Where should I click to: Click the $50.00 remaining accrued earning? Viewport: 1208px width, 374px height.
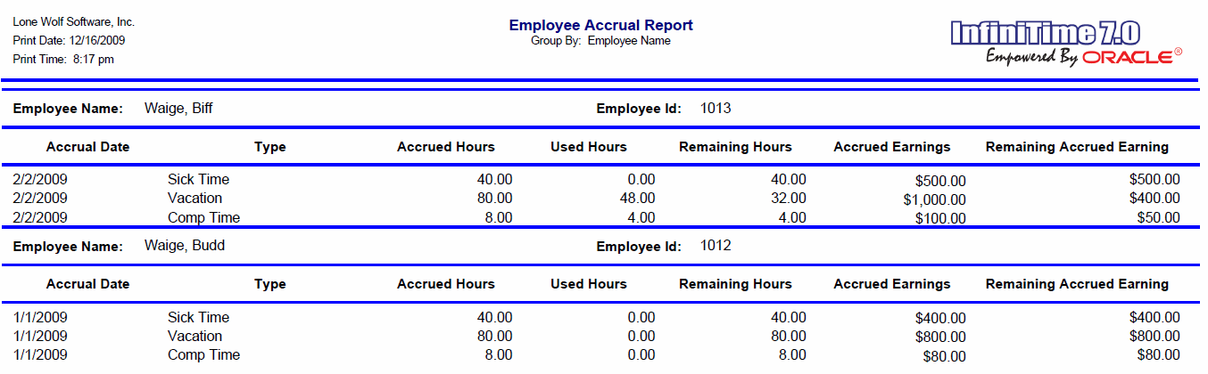pyautogui.click(x=1159, y=217)
